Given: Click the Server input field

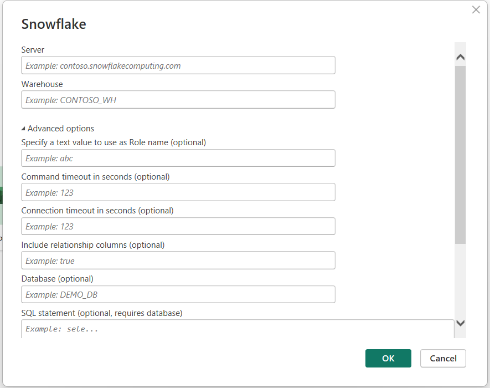Looking at the screenshot, I should click(178, 65).
